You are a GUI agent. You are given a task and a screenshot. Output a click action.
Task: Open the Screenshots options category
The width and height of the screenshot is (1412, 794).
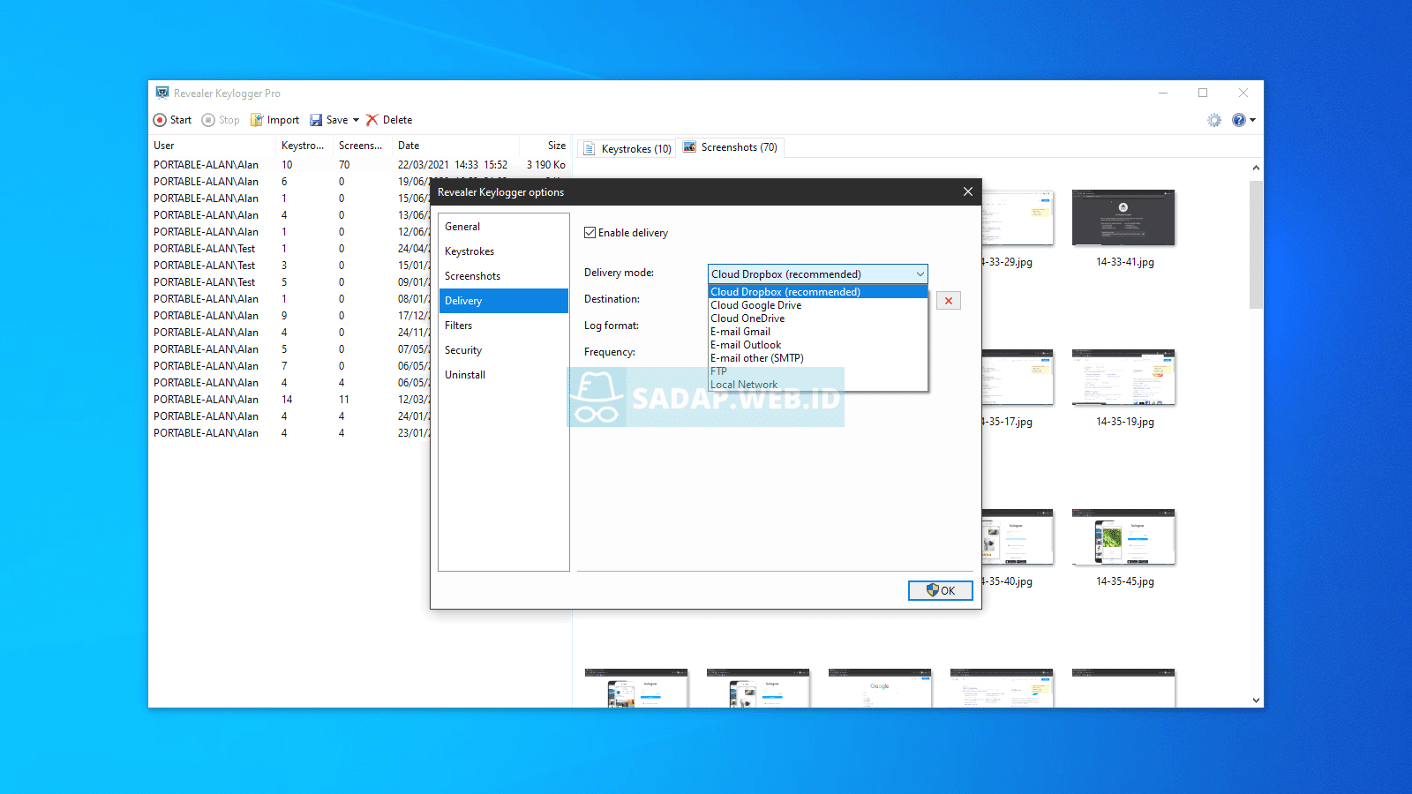[x=504, y=276]
